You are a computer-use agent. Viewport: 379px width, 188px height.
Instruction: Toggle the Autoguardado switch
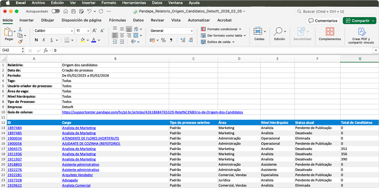click(x=56, y=11)
